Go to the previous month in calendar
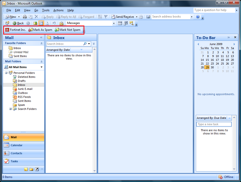Screen dimensions: 241x182 point(198,44)
